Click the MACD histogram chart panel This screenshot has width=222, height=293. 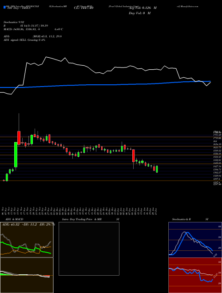[27, 275]
